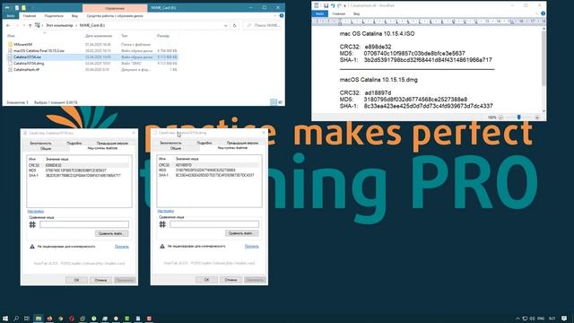Click the hash icon in the .dmg dialog
The width and height of the screenshot is (574, 323).
[162, 223]
